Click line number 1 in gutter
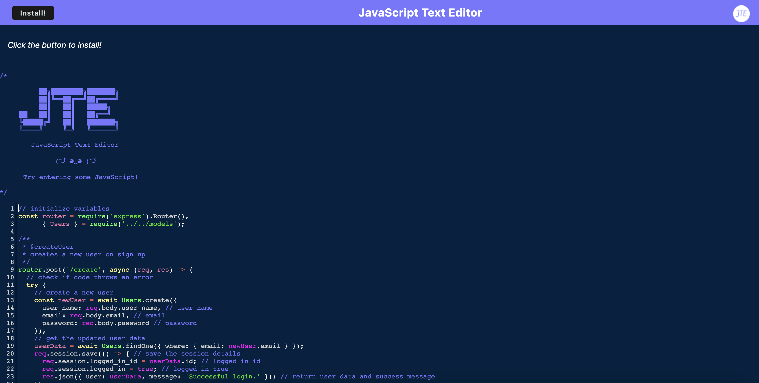Screen dimensions: 759x383 click(x=12, y=209)
